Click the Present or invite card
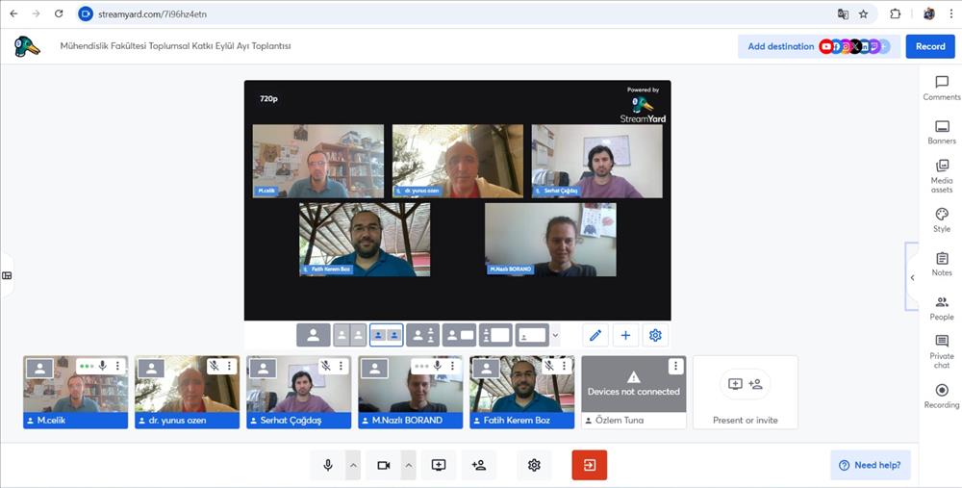The height and width of the screenshot is (488, 962). coord(745,392)
